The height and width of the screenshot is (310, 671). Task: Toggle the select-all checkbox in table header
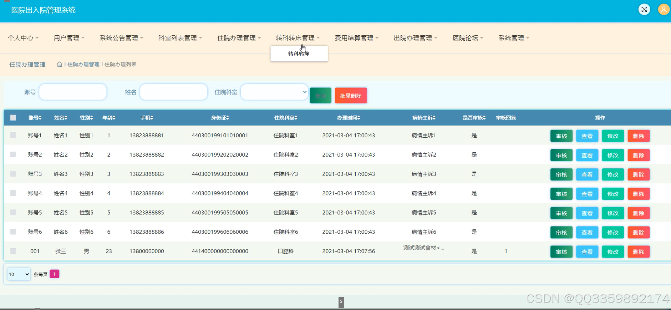13,118
